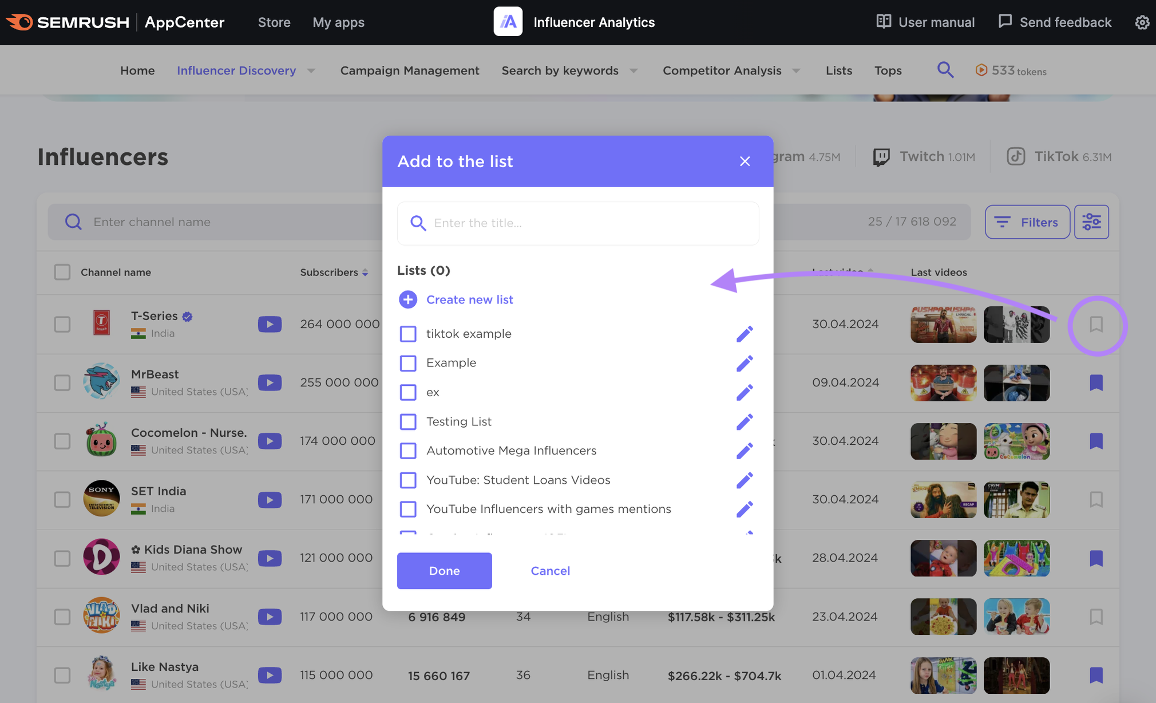Edit YouTube: Student Loans Videos list

745,480
